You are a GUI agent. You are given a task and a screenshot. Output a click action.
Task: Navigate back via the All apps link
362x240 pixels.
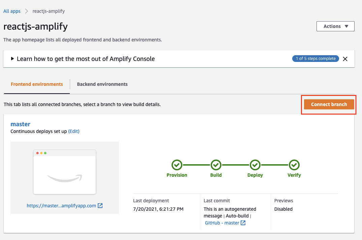click(x=12, y=11)
